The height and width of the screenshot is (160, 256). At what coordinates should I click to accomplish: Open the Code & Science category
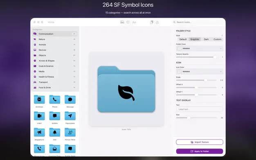(55, 66)
